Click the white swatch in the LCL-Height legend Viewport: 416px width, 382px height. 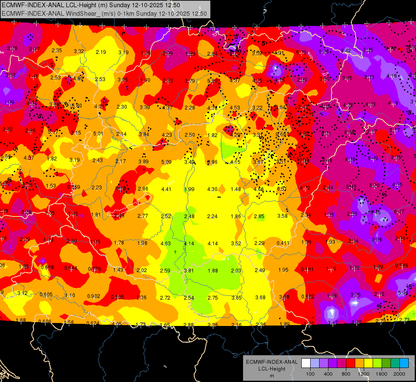click(306, 363)
